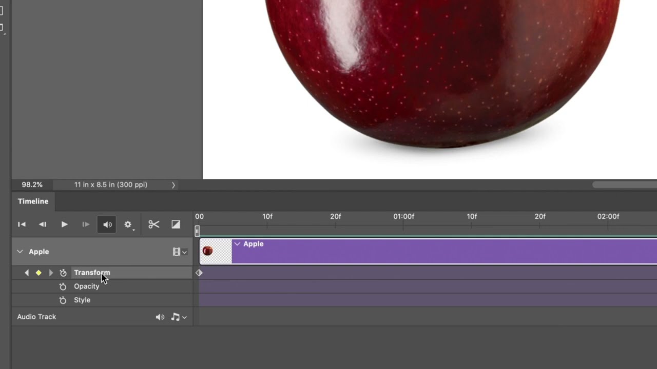This screenshot has width=657, height=369.
Task: Select the Opacity property label
Action: point(87,286)
